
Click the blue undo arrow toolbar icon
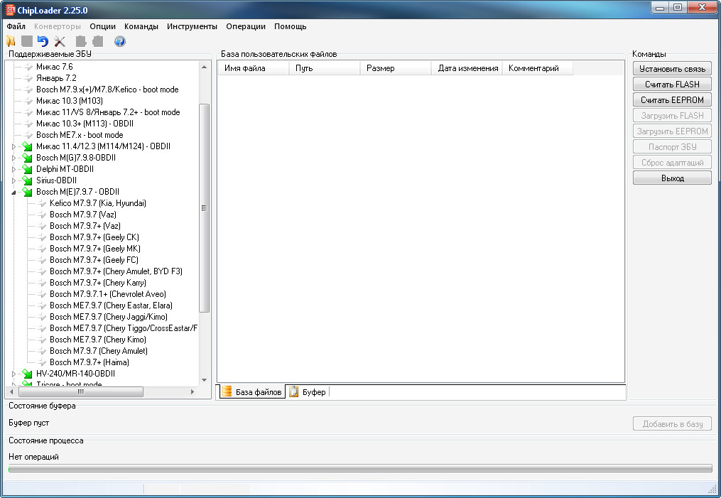tap(43, 42)
